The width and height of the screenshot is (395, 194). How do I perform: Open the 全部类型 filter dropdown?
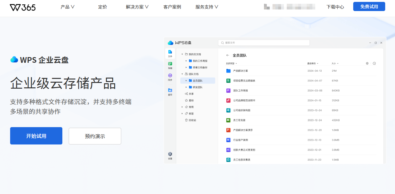pyautogui.click(x=231, y=63)
